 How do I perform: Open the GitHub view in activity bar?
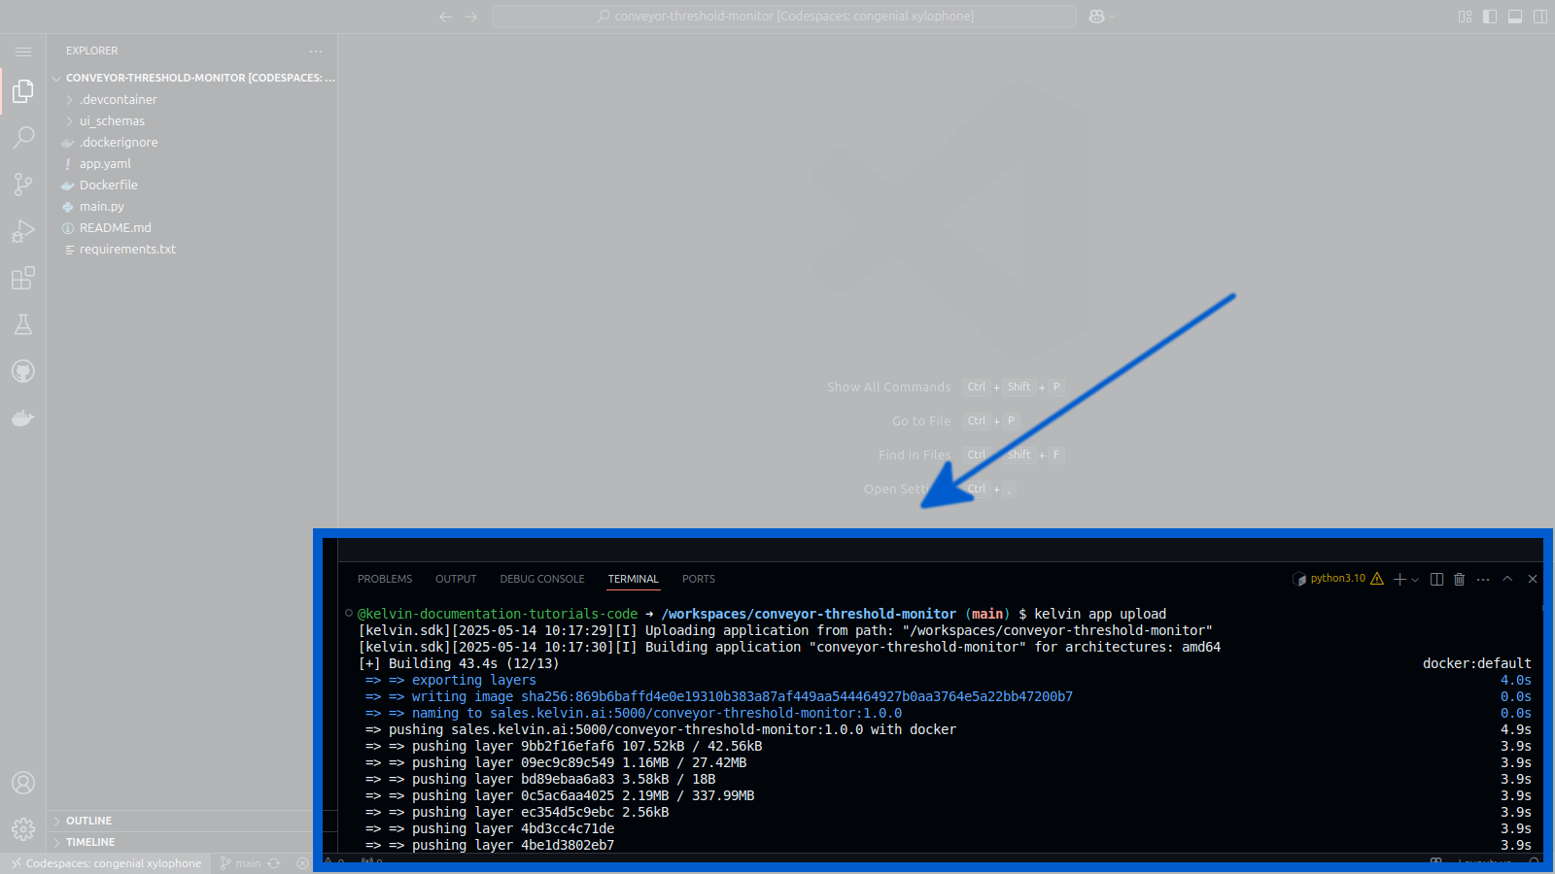click(23, 370)
